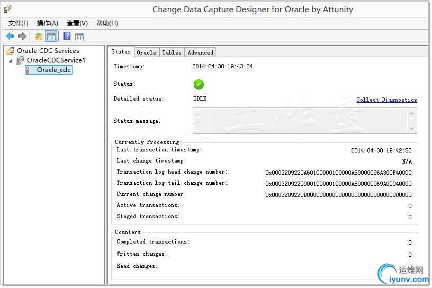Click the transaction log tail change number value
This screenshot has height=288, width=432.
(x=338, y=184)
